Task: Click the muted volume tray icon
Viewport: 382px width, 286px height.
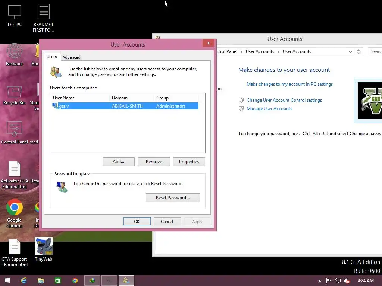Action: (347, 281)
